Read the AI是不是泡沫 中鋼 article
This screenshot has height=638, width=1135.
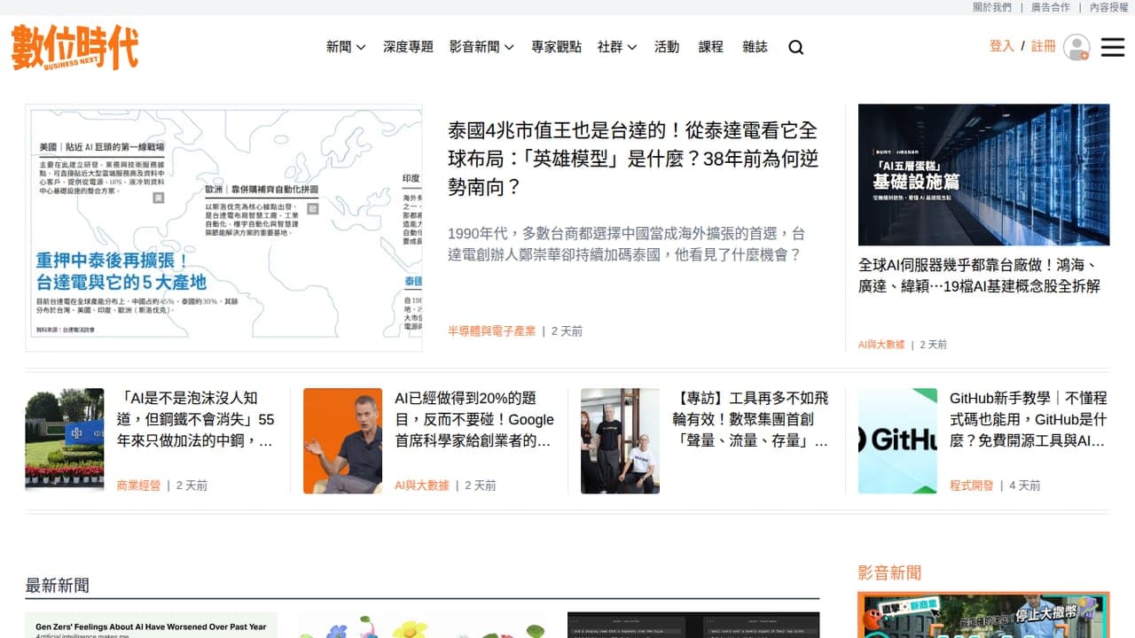pyautogui.click(x=196, y=419)
